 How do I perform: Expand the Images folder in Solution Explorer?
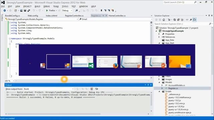159,79
